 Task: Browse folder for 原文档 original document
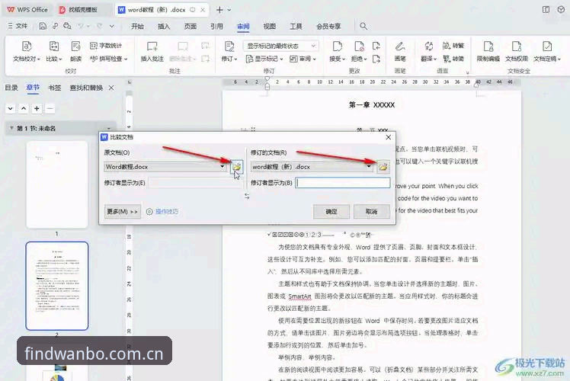coord(237,167)
